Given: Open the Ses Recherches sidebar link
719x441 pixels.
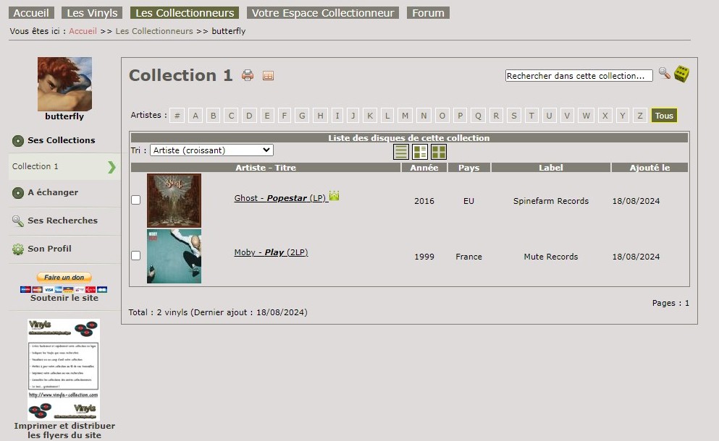Looking at the screenshot, I should (62, 220).
